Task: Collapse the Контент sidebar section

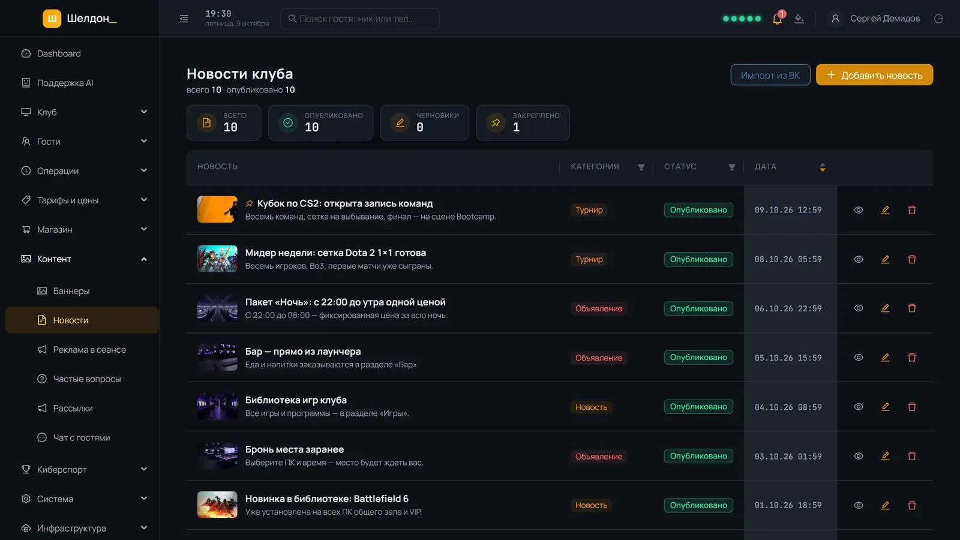Action: tap(82, 259)
